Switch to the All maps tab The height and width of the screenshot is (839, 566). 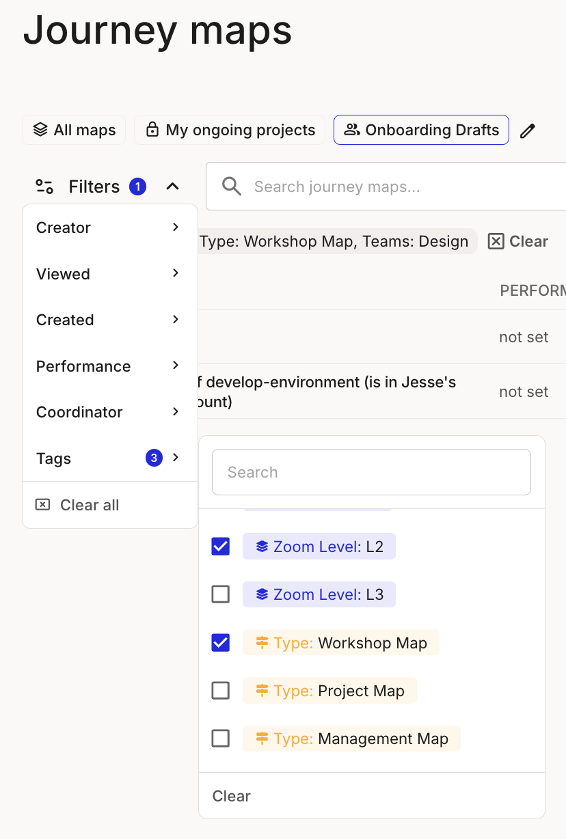coord(74,130)
